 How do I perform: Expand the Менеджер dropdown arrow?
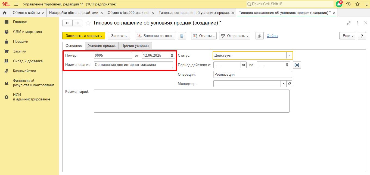pos(283,84)
